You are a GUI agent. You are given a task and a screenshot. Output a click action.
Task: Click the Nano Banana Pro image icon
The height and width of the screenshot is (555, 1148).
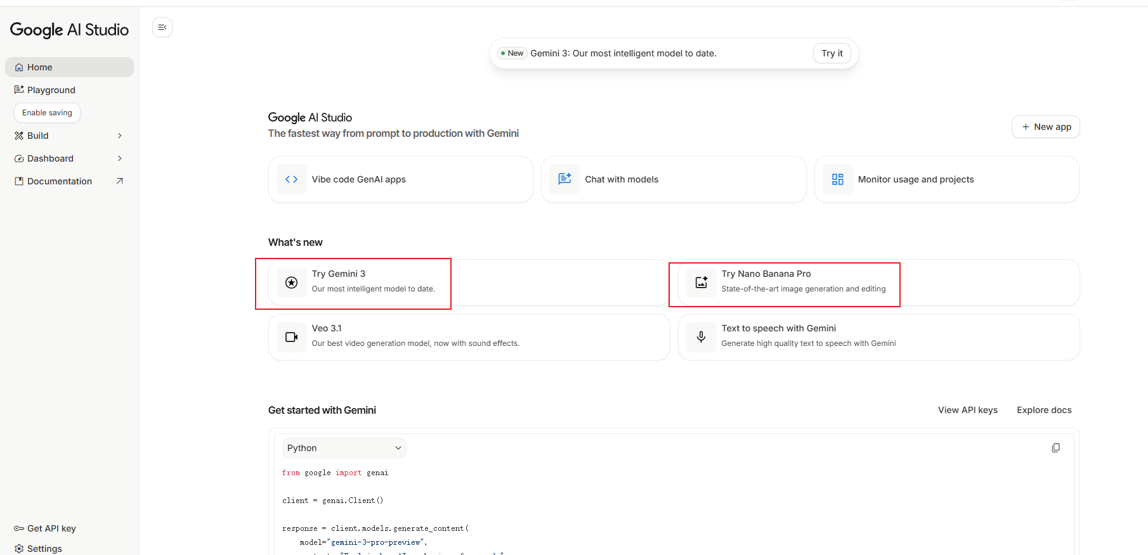pos(701,283)
